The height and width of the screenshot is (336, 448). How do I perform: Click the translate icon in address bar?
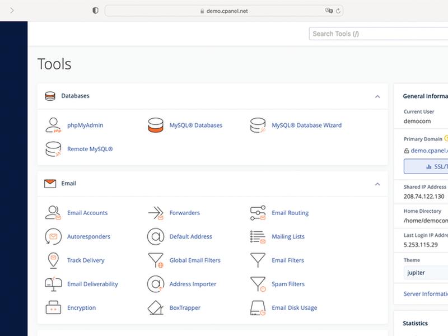tap(329, 11)
